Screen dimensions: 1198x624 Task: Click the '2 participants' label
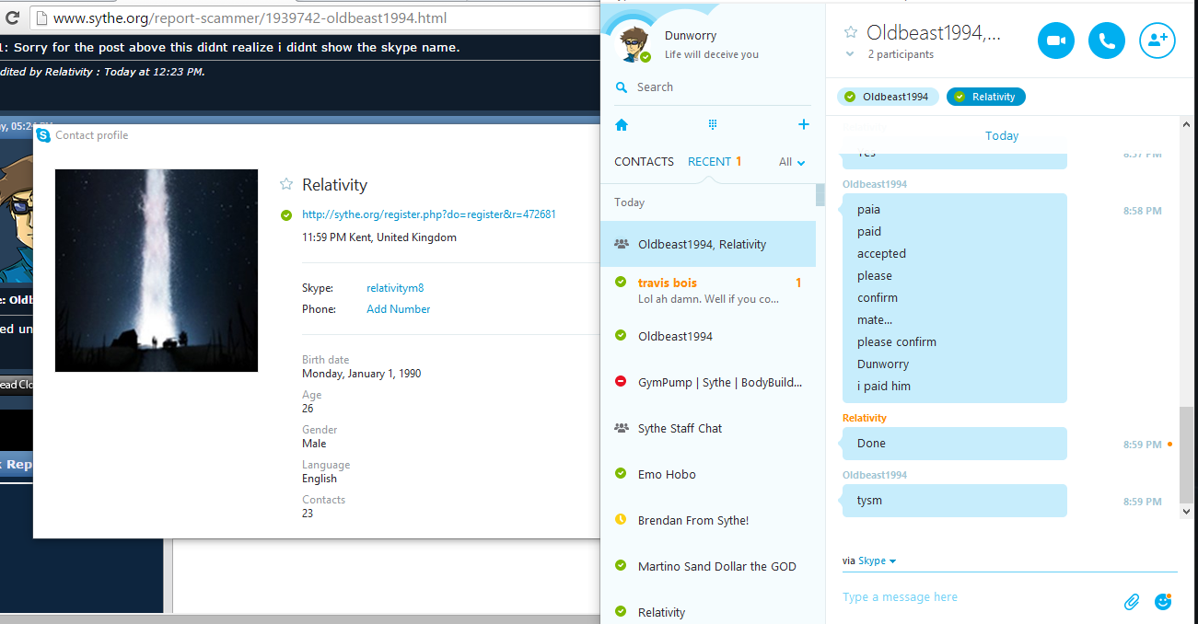[901, 54]
